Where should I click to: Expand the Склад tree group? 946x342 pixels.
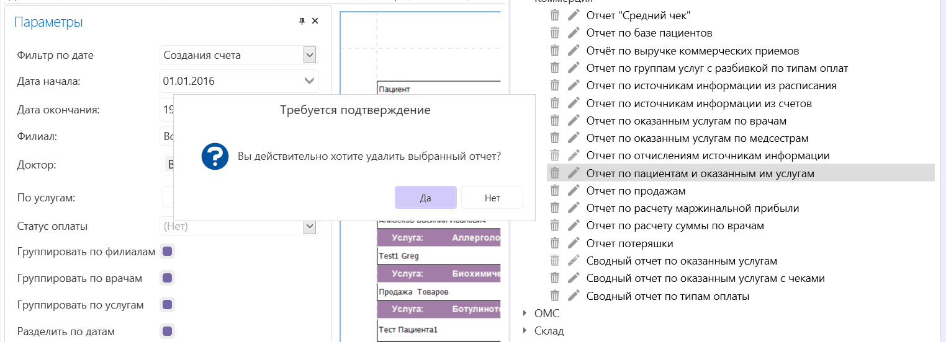coord(524,331)
